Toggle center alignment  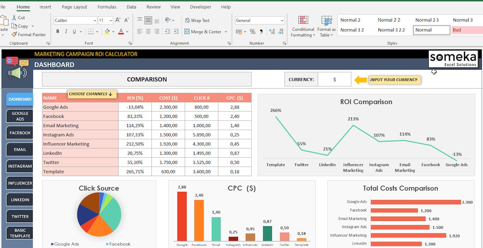[x=147, y=31]
